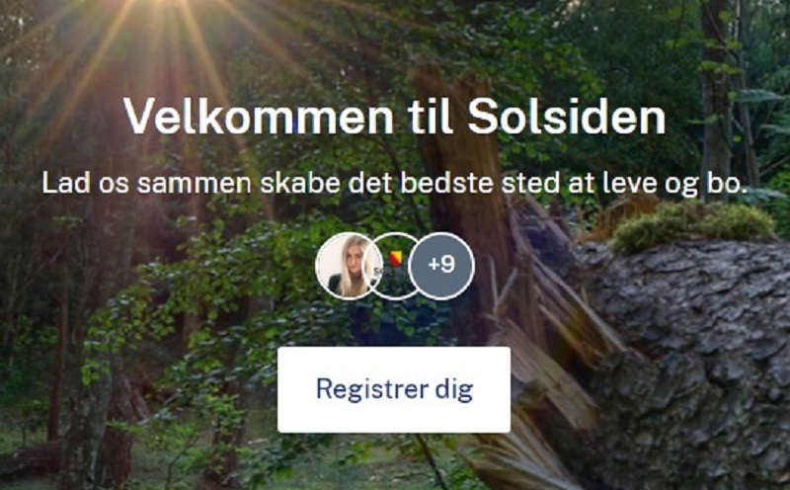Click the face in the first avatar

(354, 257)
